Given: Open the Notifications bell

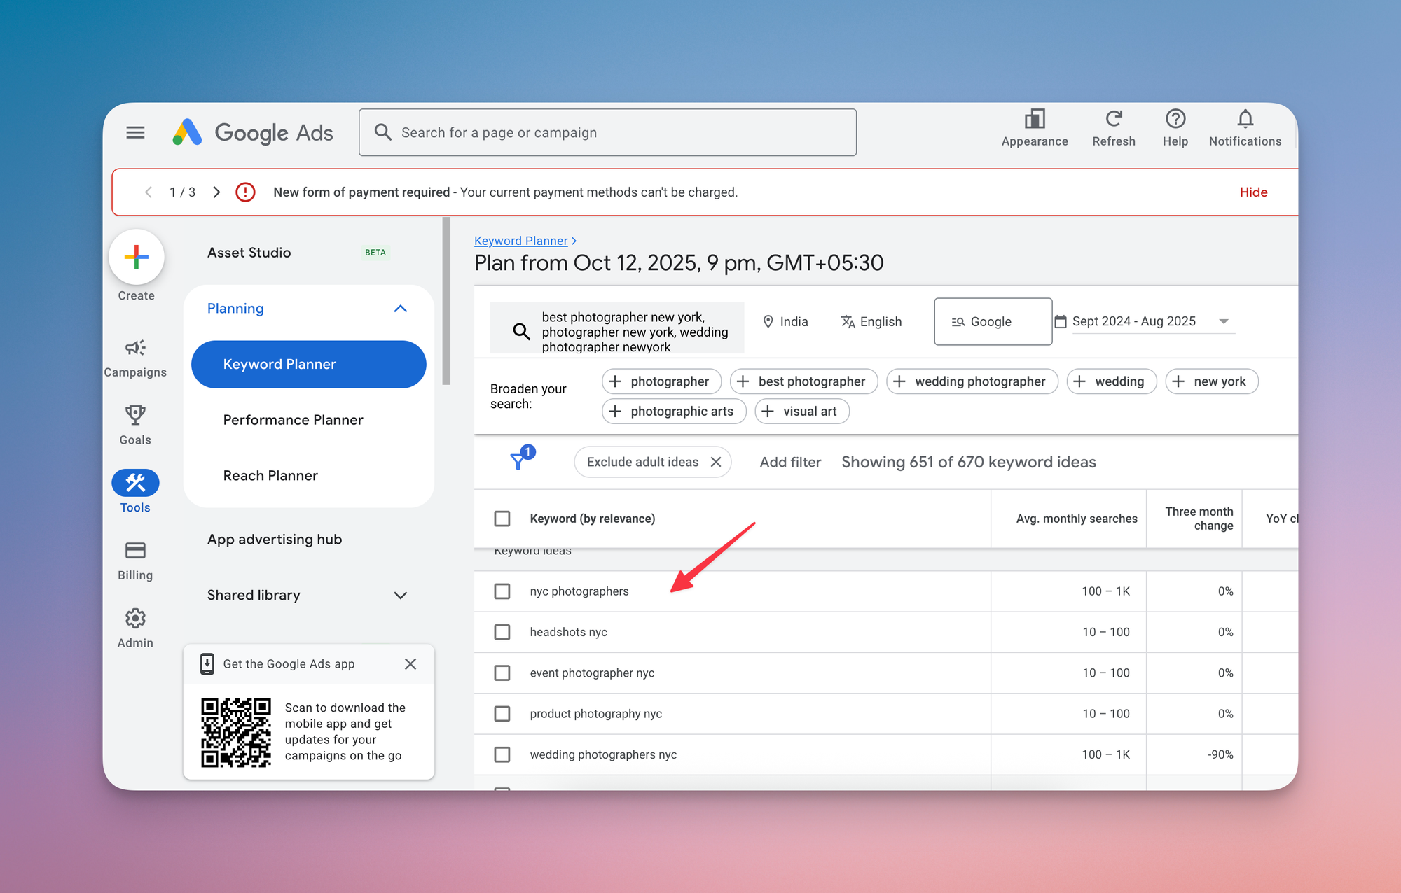Looking at the screenshot, I should pos(1245,120).
